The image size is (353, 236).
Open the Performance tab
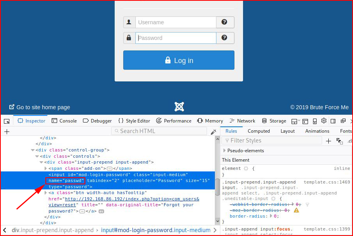(x=174, y=121)
